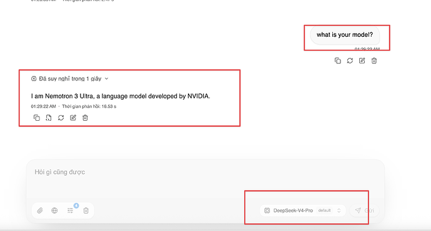
Task: Toggle web search globe icon
Action: [x=54, y=210]
